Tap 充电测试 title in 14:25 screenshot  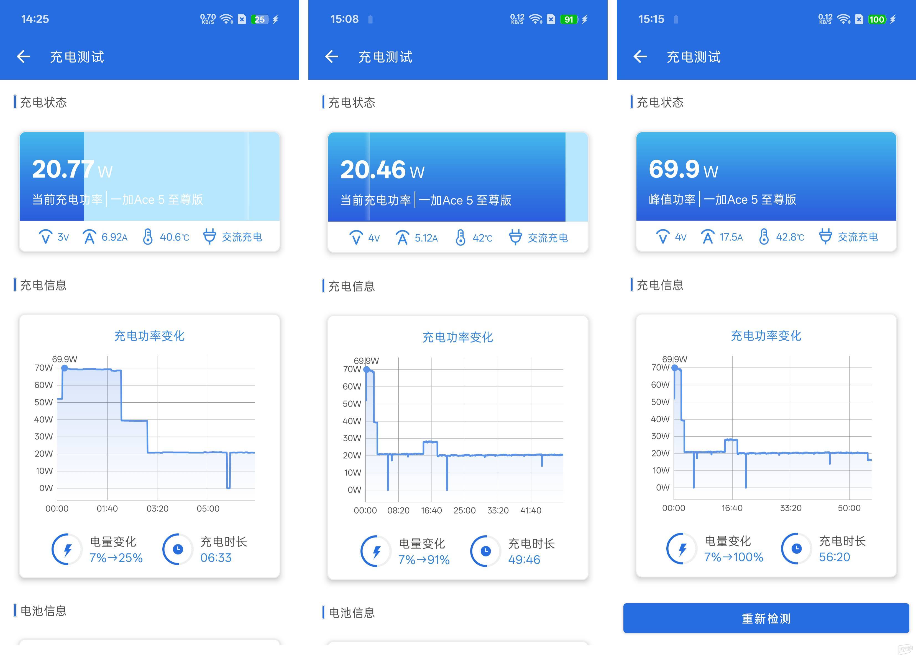coord(77,57)
